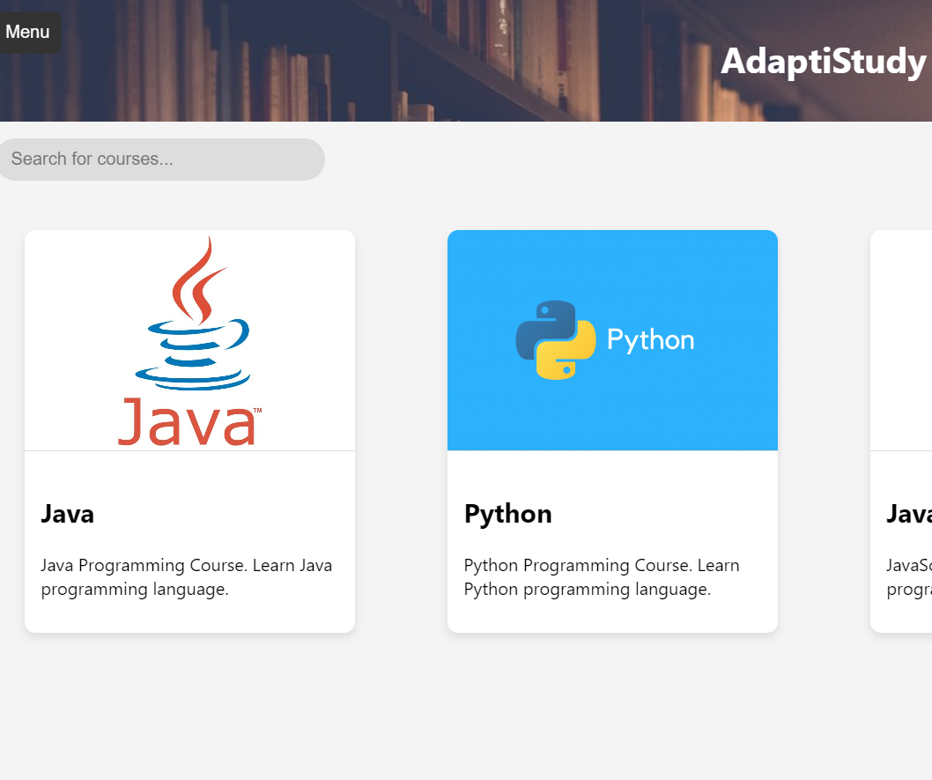Open the Menu button
Screen dimensions: 932x780
[x=28, y=32]
